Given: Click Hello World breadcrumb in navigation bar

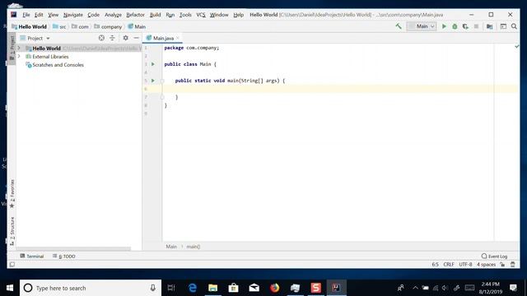Looking at the screenshot, I should pos(30,26).
